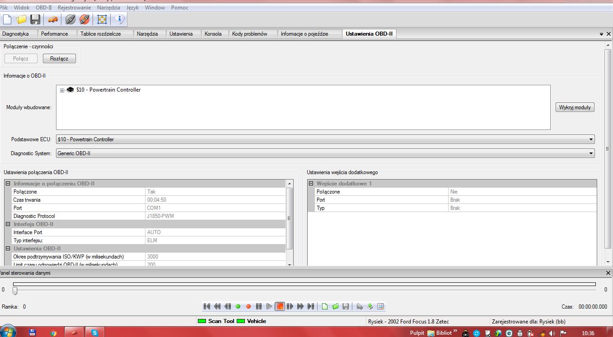Click the green arrow export icon in the playback bar
The height and width of the screenshot is (337, 613).
point(370,306)
